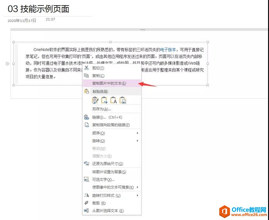269x220 pixels.
Task: Click the crop tool icon
Action: point(86,203)
